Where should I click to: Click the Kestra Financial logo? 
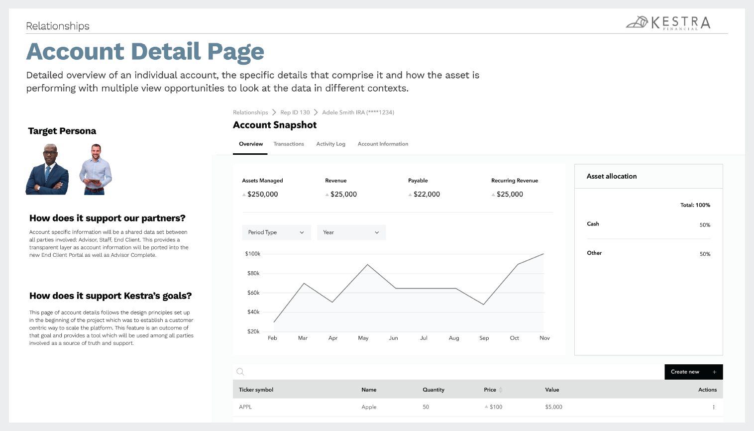pos(668,22)
